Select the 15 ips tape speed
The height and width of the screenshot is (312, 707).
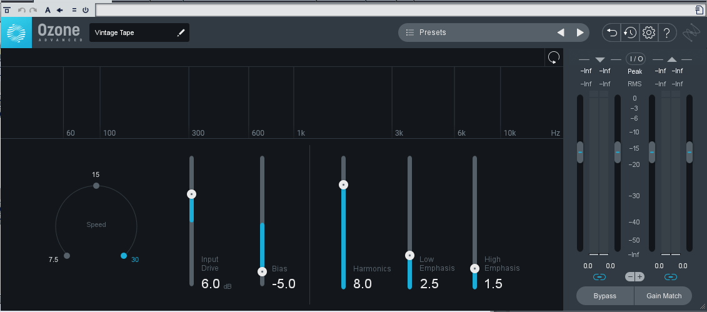pos(96,186)
